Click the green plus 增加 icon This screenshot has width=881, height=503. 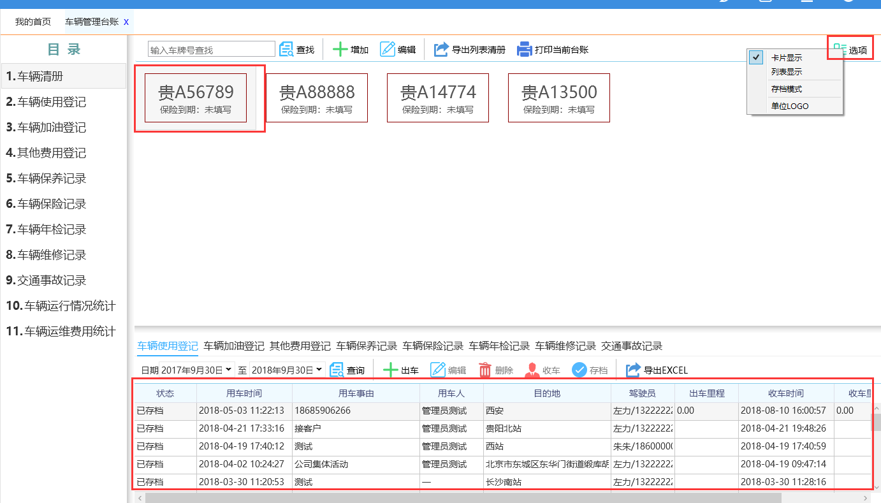pyautogui.click(x=340, y=49)
